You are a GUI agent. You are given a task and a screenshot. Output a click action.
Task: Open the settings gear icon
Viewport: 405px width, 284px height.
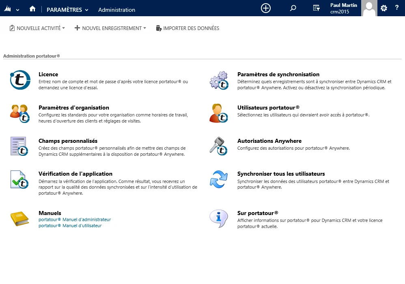pyautogui.click(x=384, y=8)
